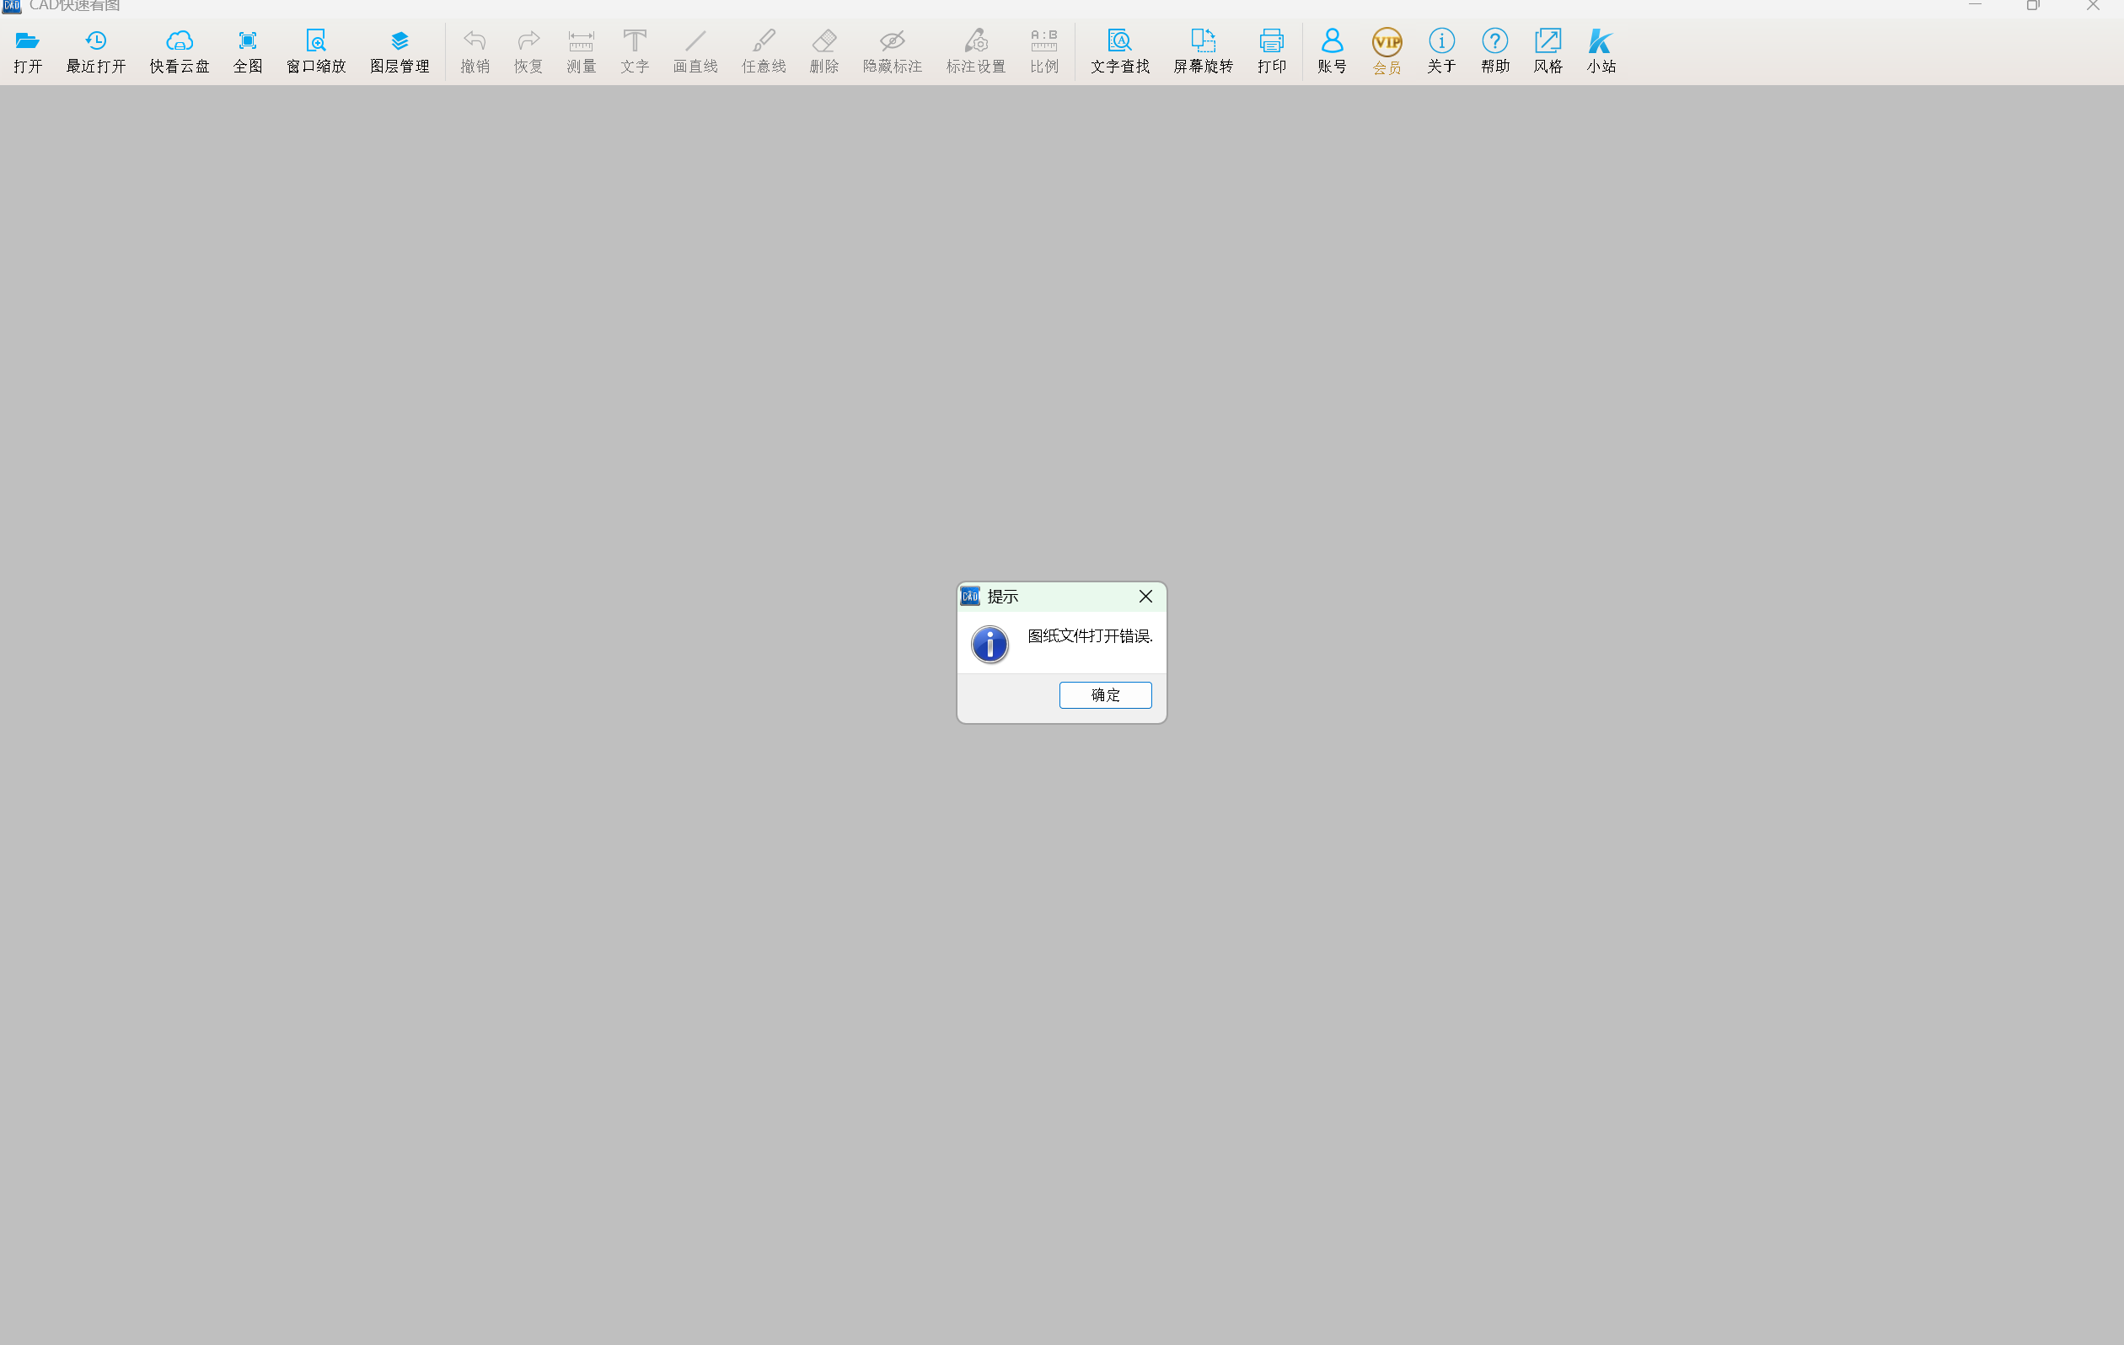Activate 窗口缩放 window zoom tool
The height and width of the screenshot is (1345, 2124).
tap(316, 41)
